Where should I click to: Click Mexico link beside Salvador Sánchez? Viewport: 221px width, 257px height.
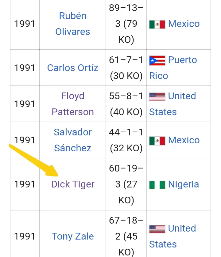click(184, 140)
